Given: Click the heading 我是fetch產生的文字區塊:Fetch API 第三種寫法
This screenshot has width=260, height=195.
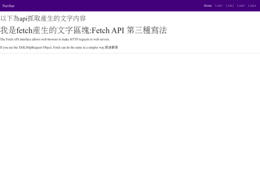Looking at the screenshot, I should (x=83, y=30).
